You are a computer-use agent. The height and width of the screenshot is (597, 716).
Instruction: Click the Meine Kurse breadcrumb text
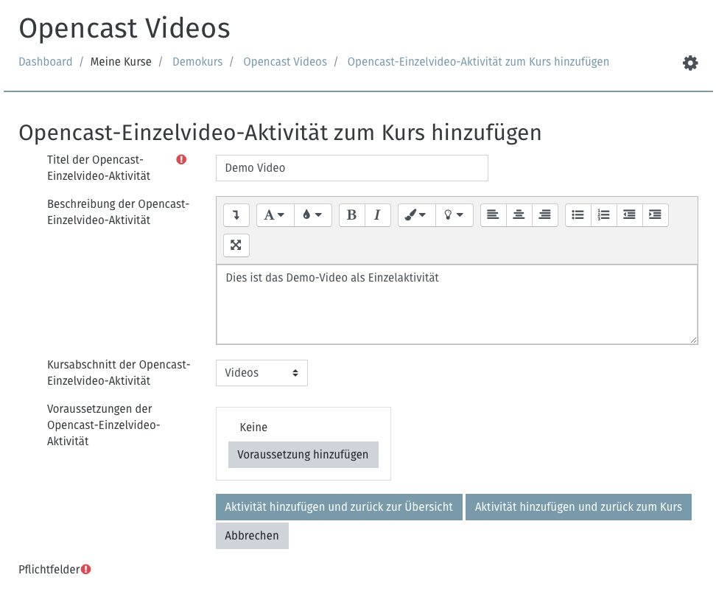click(121, 62)
